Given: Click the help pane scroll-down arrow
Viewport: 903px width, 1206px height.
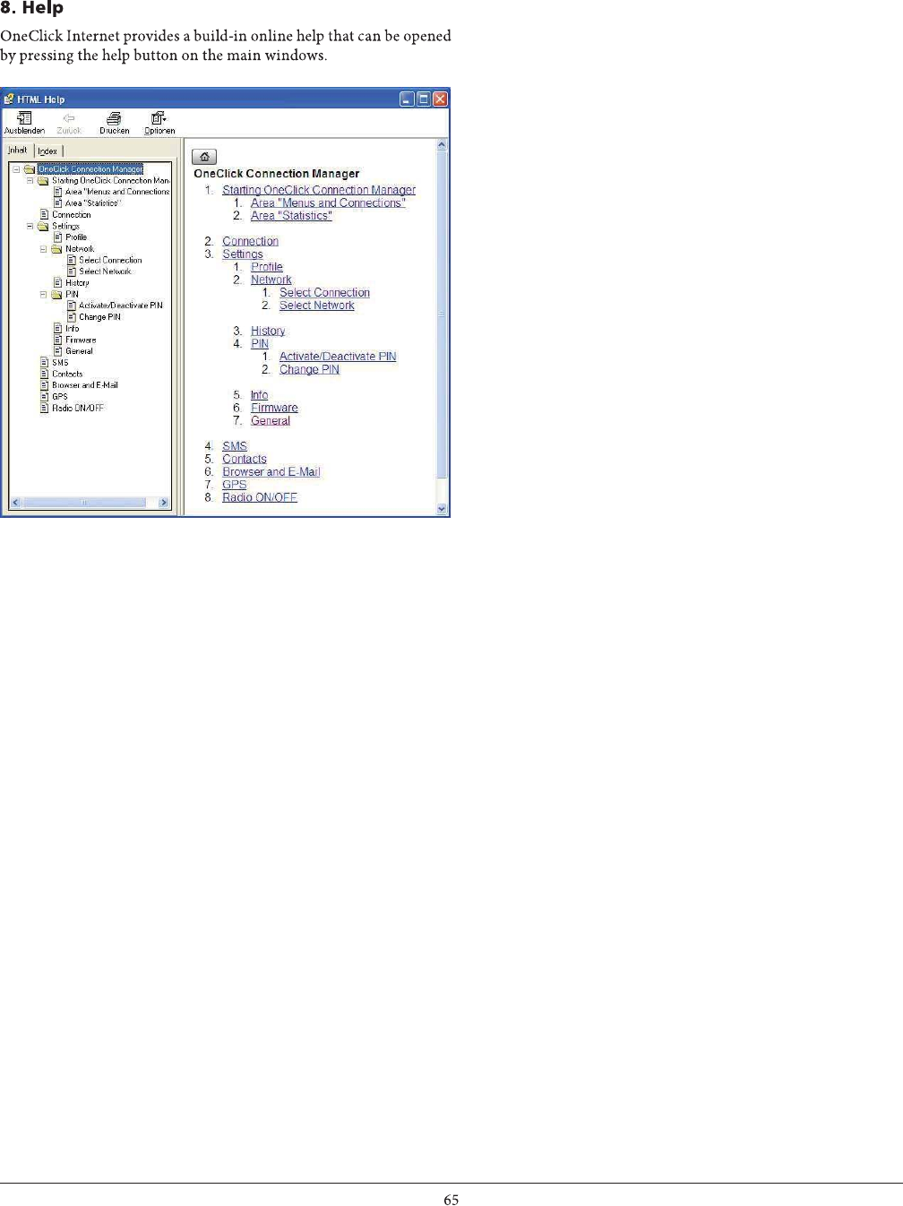Looking at the screenshot, I should point(442,509).
